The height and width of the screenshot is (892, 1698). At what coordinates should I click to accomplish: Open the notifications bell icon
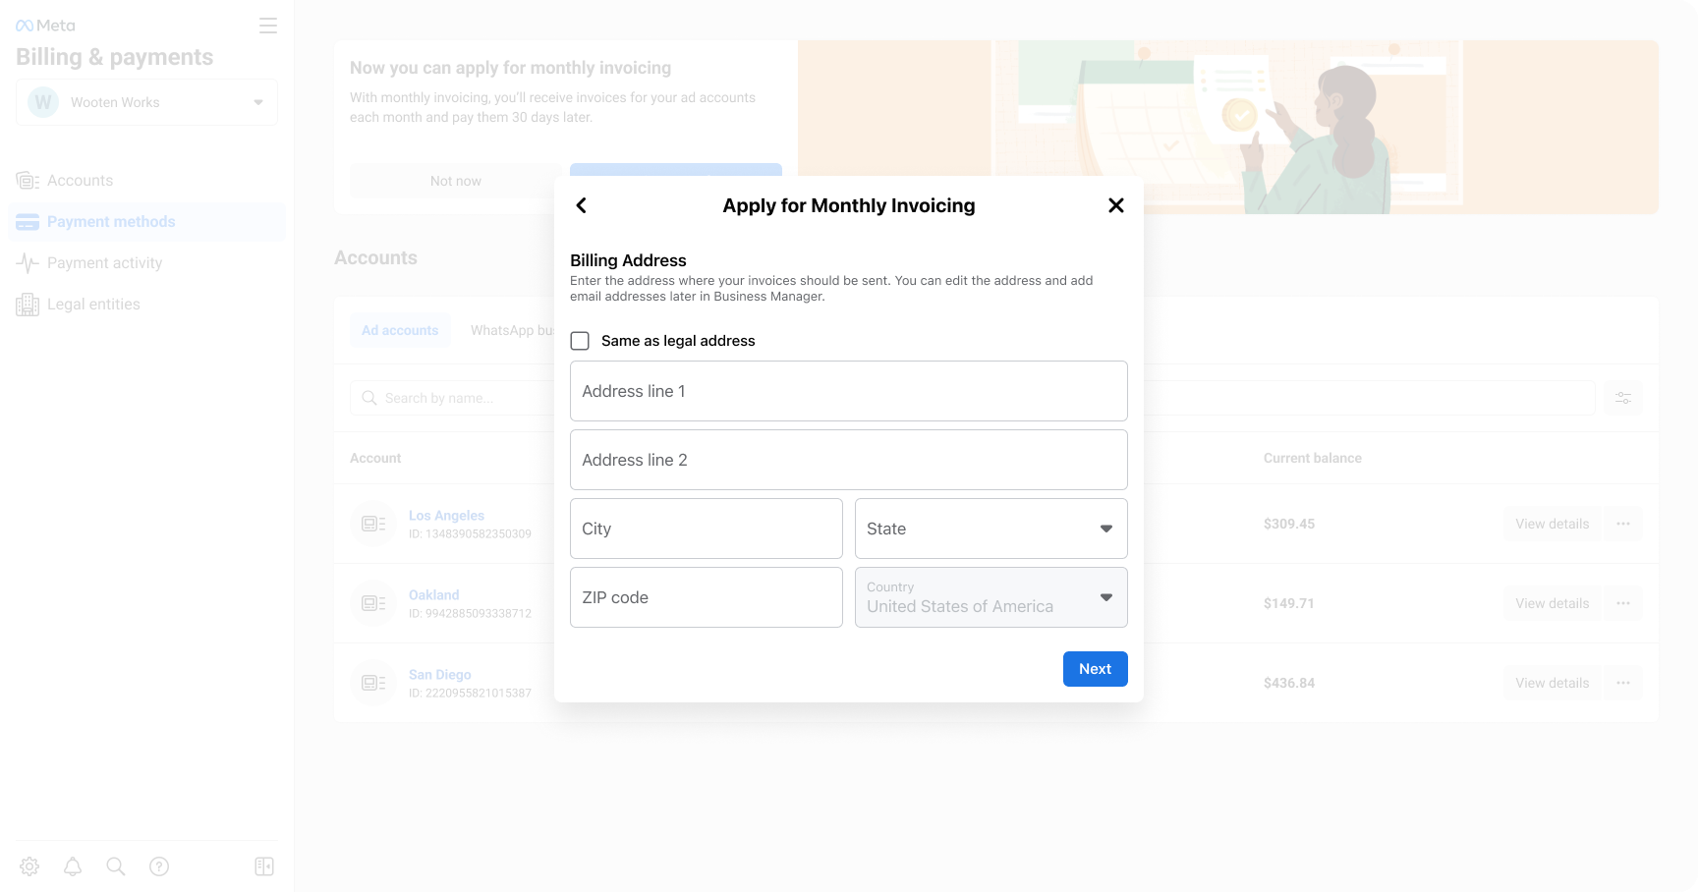(73, 866)
